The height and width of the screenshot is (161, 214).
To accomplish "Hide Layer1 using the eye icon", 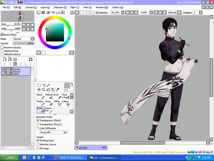I will click(4, 69).
